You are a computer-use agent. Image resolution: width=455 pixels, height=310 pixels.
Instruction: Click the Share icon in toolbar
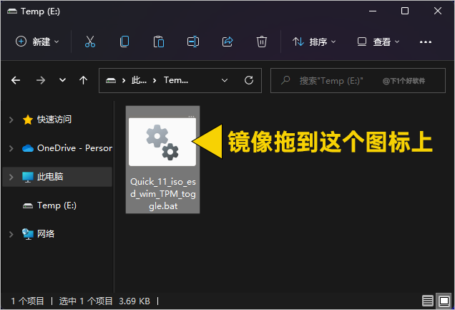(227, 42)
